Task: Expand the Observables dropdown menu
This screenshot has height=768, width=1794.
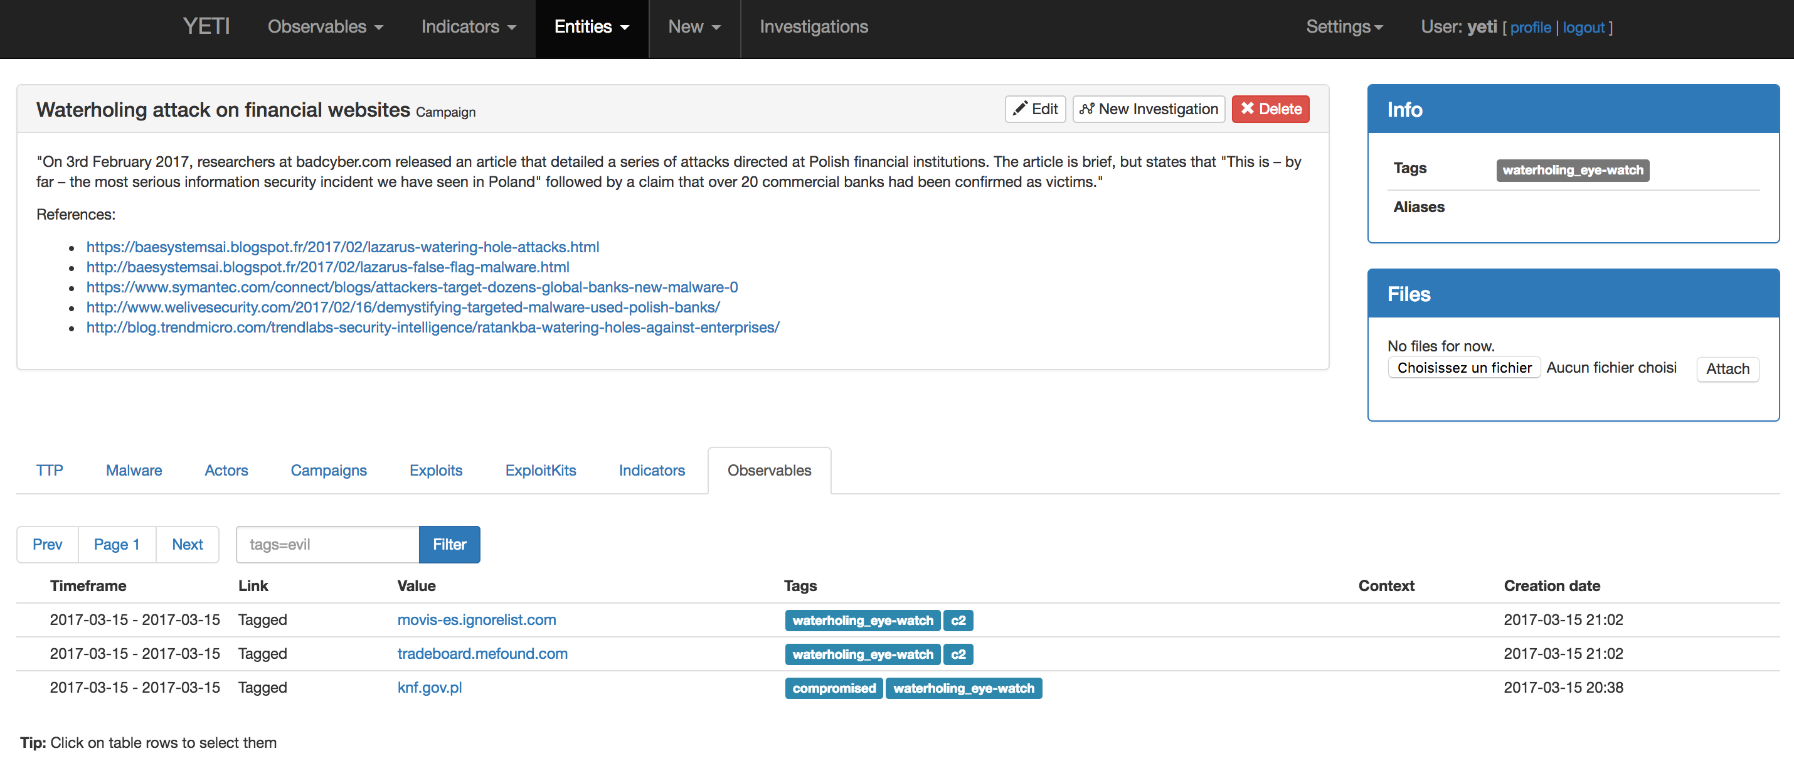Action: click(325, 26)
